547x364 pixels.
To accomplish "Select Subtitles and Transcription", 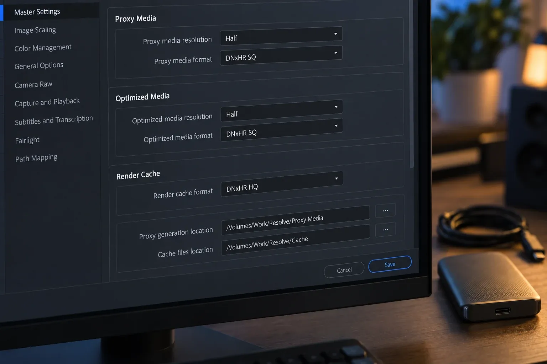I will point(54,120).
